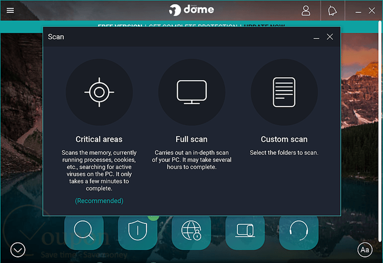The width and height of the screenshot is (383, 263).
Task: Open the magnifier Scan tile
Action: pyautogui.click(x=84, y=232)
